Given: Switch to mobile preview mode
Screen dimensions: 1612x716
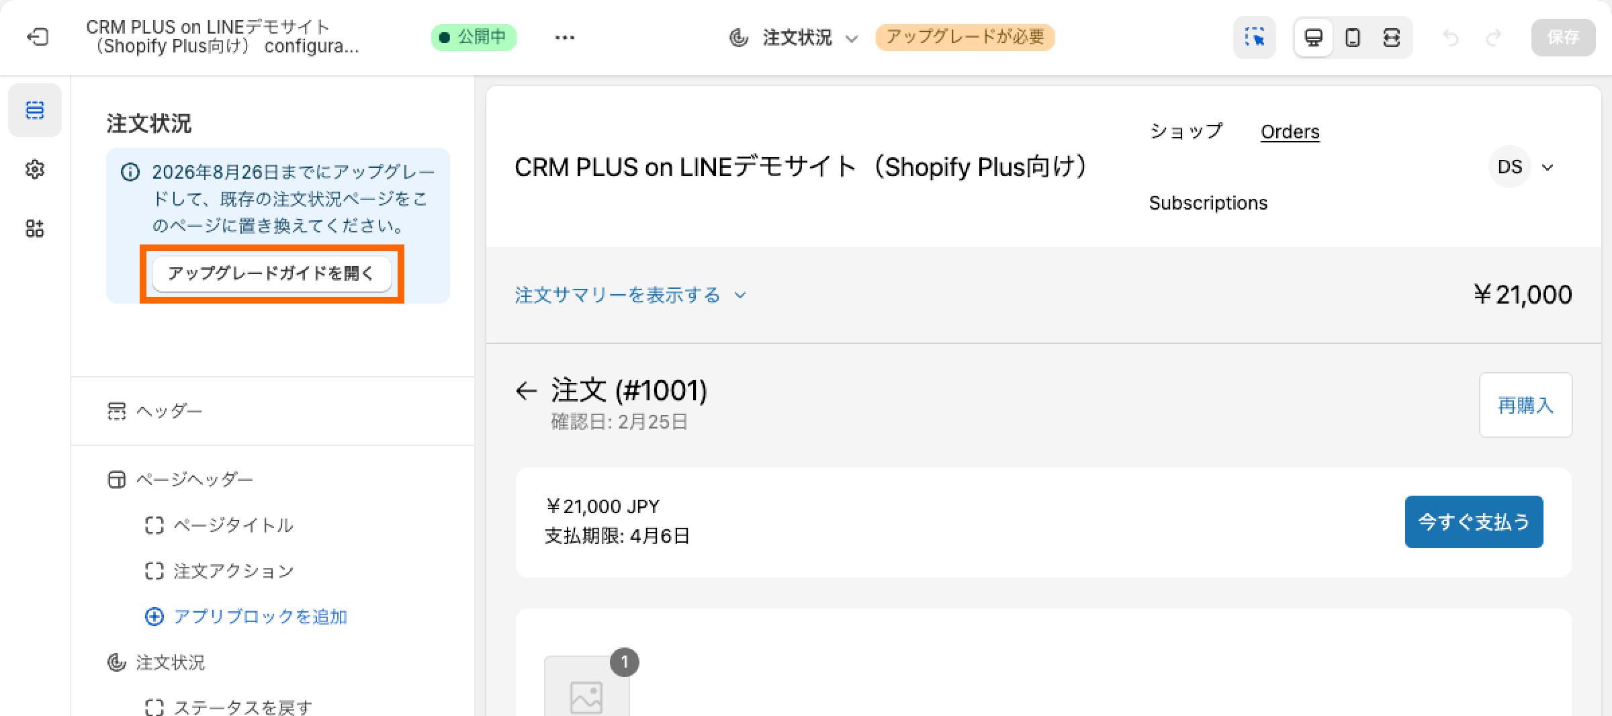Looking at the screenshot, I should 1353,38.
